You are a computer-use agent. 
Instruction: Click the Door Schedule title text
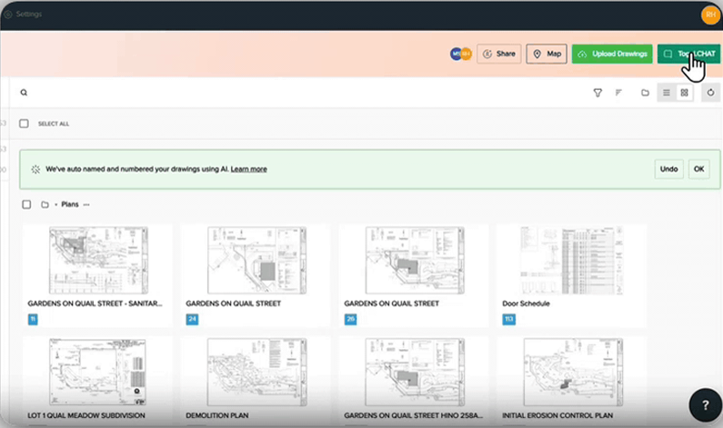click(527, 304)
